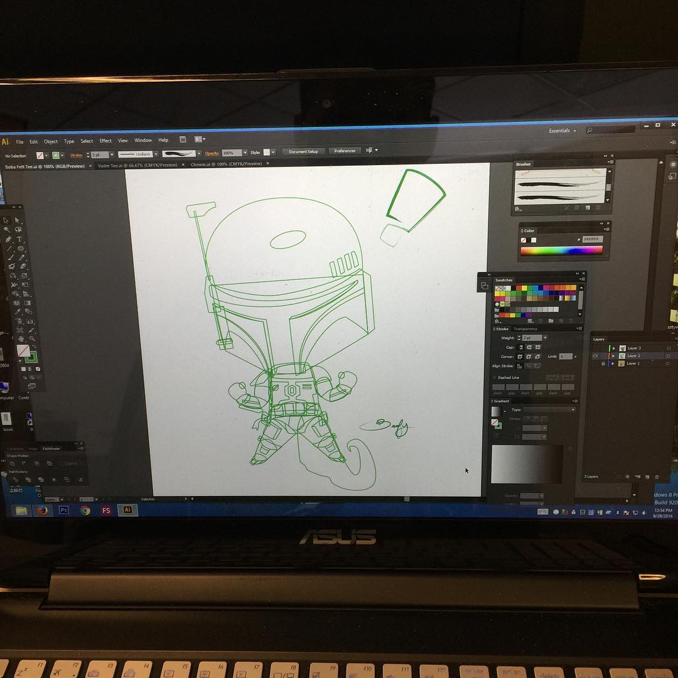Select the Round Join corner icon

coord(529,357)
